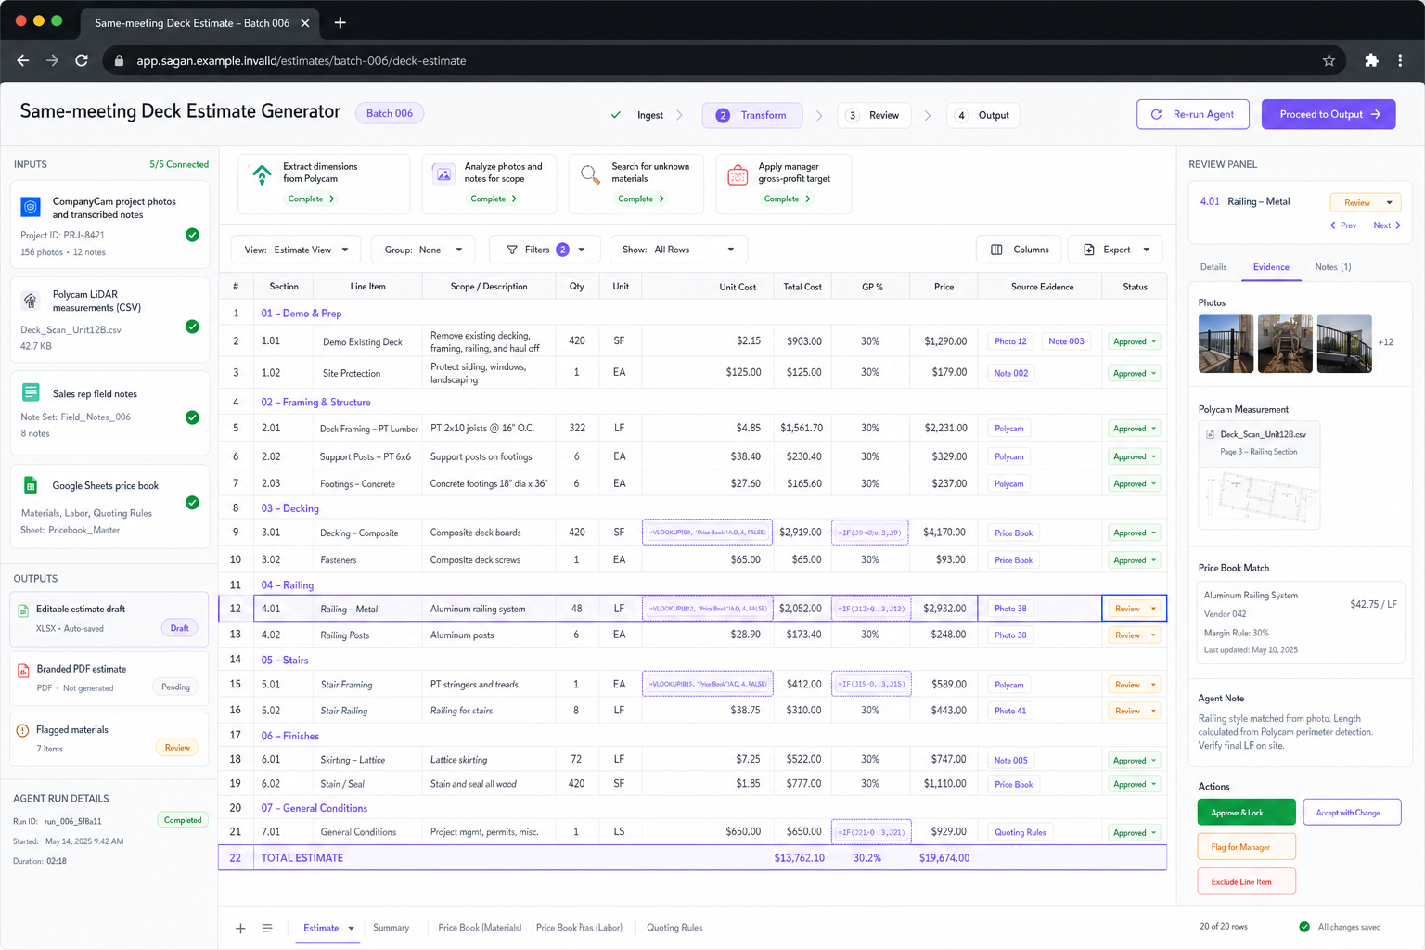Screen dimensions: 1425x950
Task: Add a new sheet with plus icon
Action: point(240,928)
